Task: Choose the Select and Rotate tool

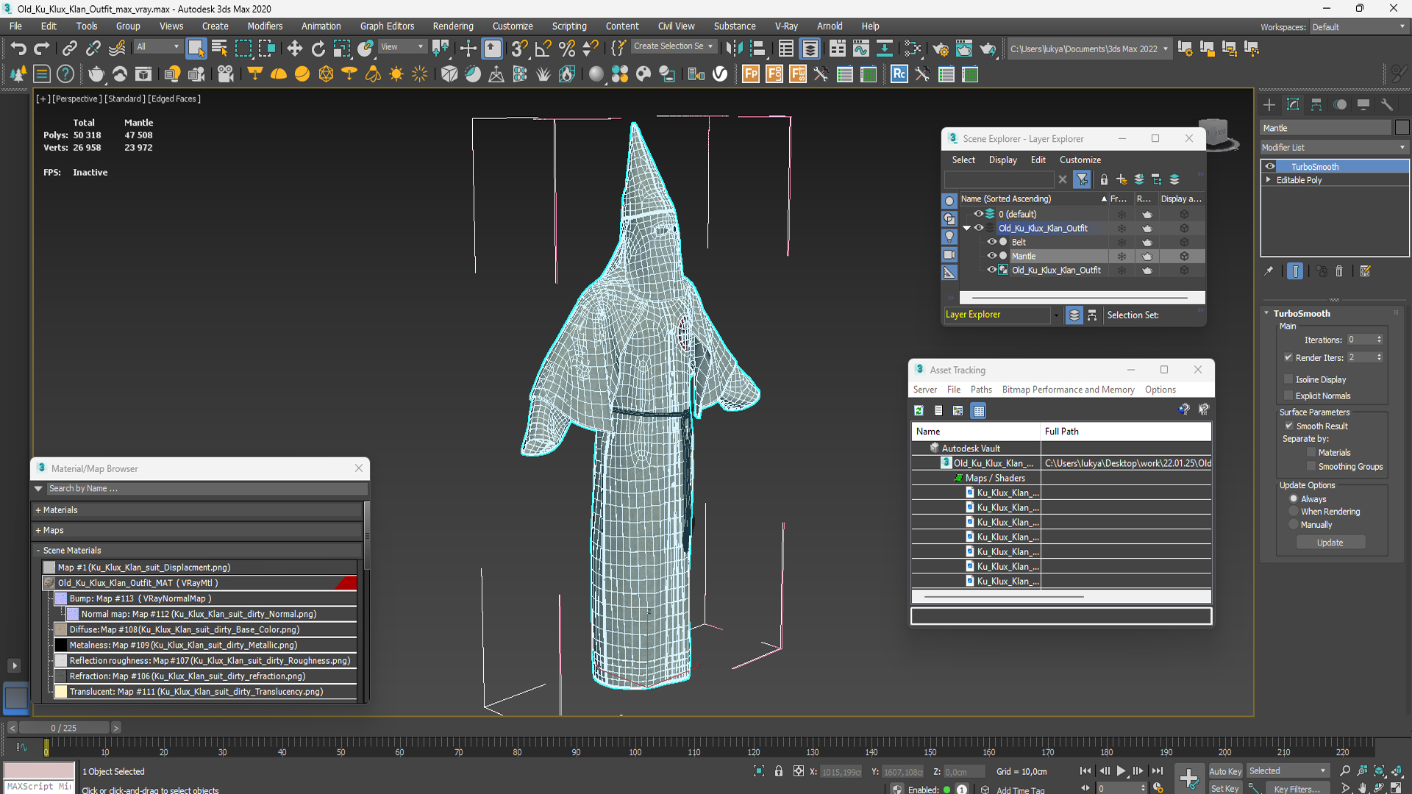Action: tap(318, 49)
